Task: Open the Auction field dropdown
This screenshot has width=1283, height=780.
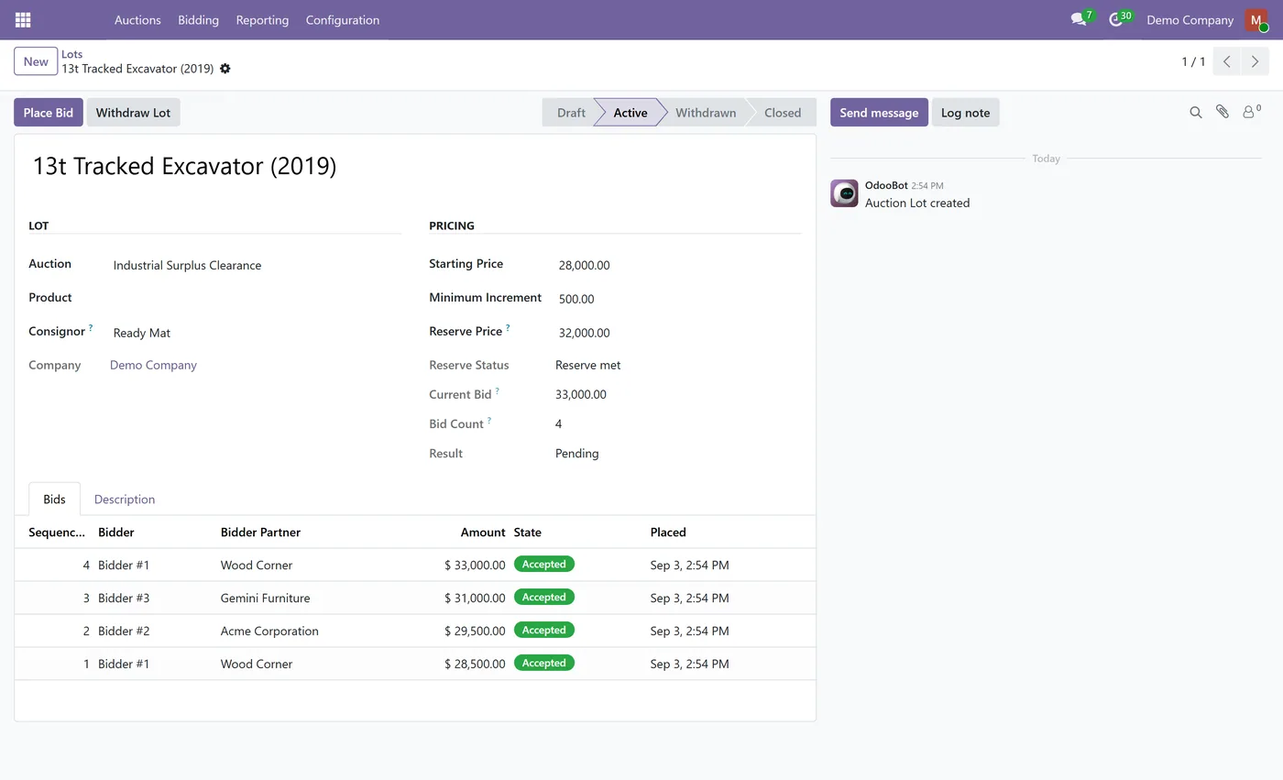Action: point(257,265)
